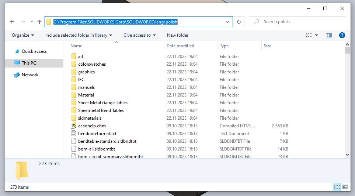355x196 pixels.
Task: Click the Network computer icon
Action: 17,75
